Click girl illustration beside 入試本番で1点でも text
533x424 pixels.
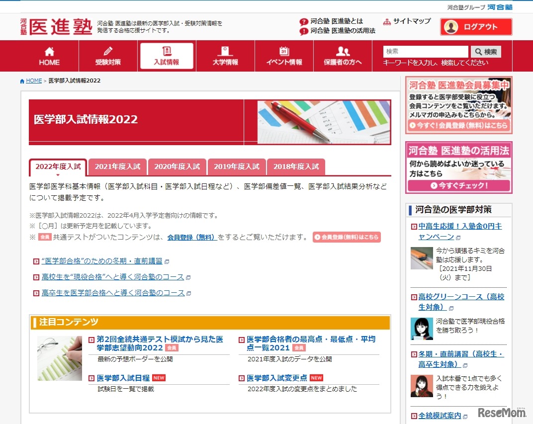coord(422,386)
